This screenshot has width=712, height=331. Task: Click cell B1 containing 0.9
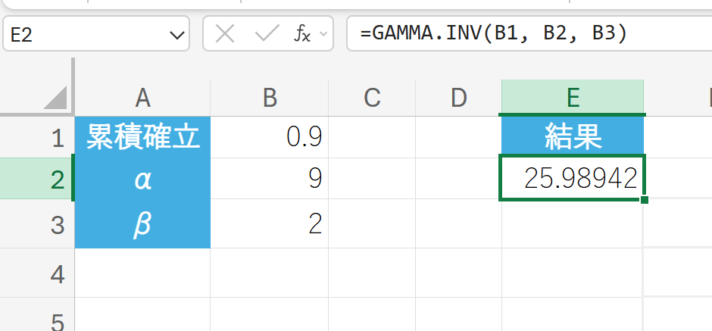coord(269,137)
